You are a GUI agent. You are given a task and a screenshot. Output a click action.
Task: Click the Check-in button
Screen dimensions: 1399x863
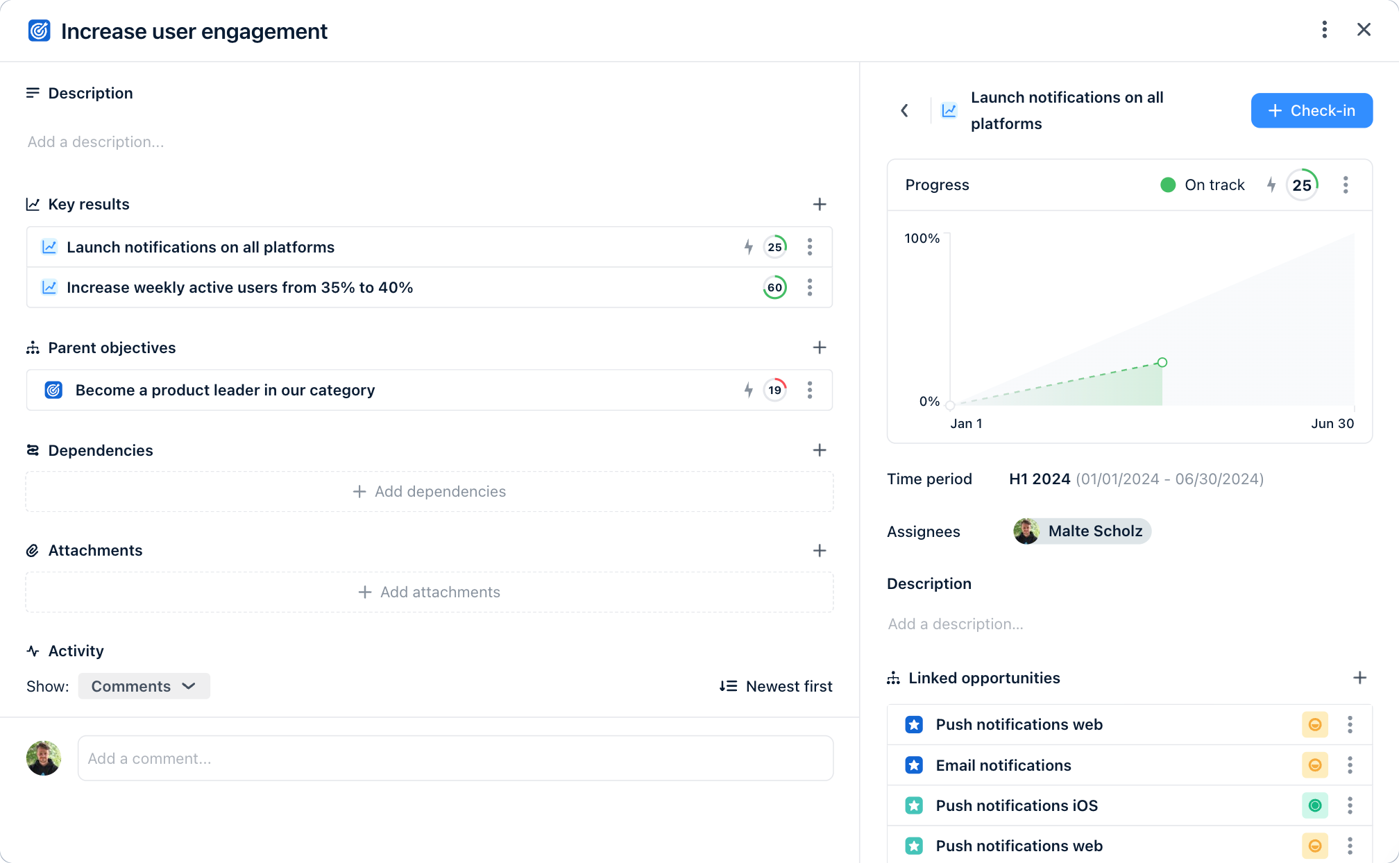[x=1311, y=110]
